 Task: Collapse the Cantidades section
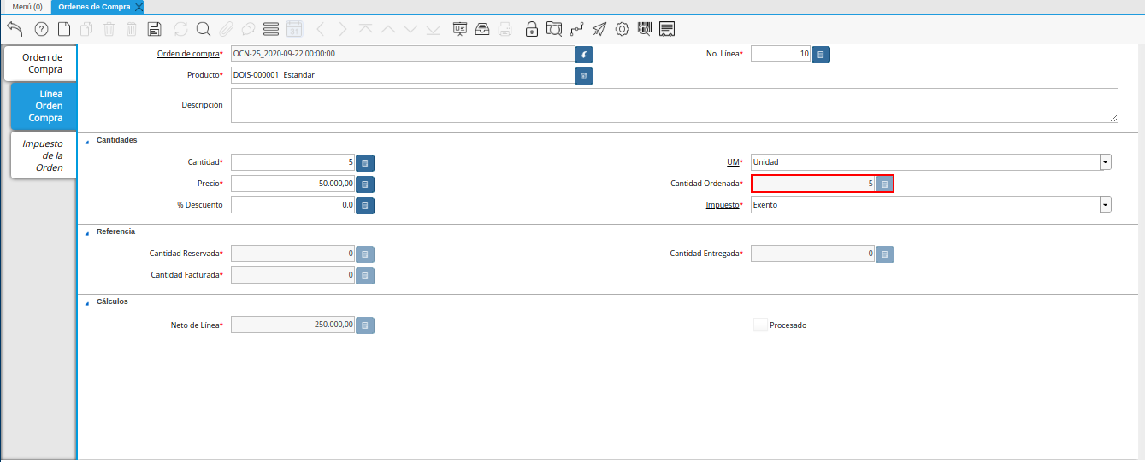86,140
